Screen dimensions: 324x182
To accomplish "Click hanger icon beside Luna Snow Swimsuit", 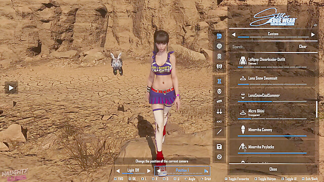I will click(242, 78).
